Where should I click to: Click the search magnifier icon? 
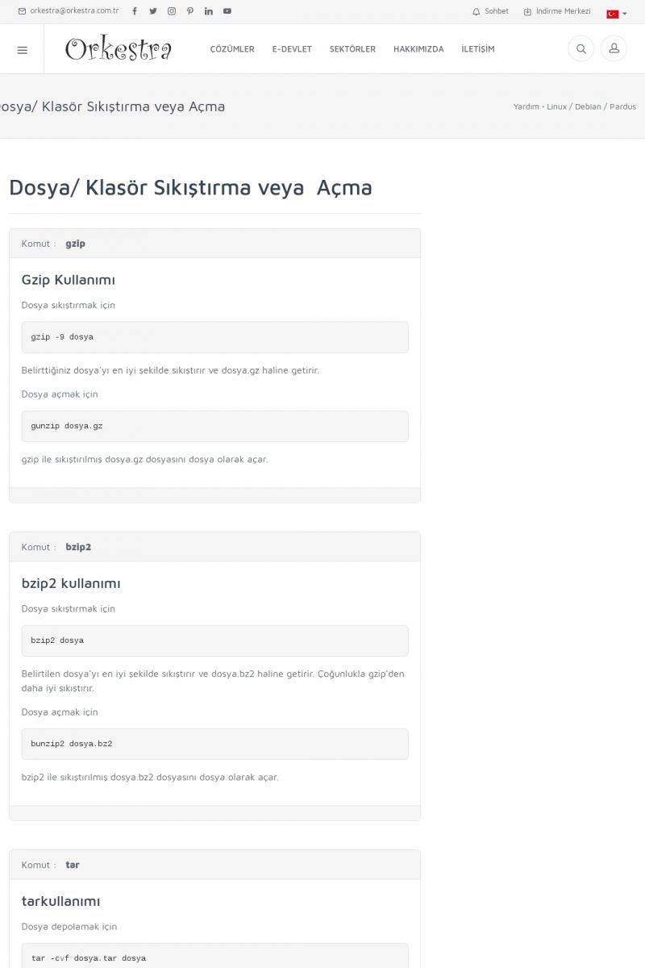click(x=580, y=49)
